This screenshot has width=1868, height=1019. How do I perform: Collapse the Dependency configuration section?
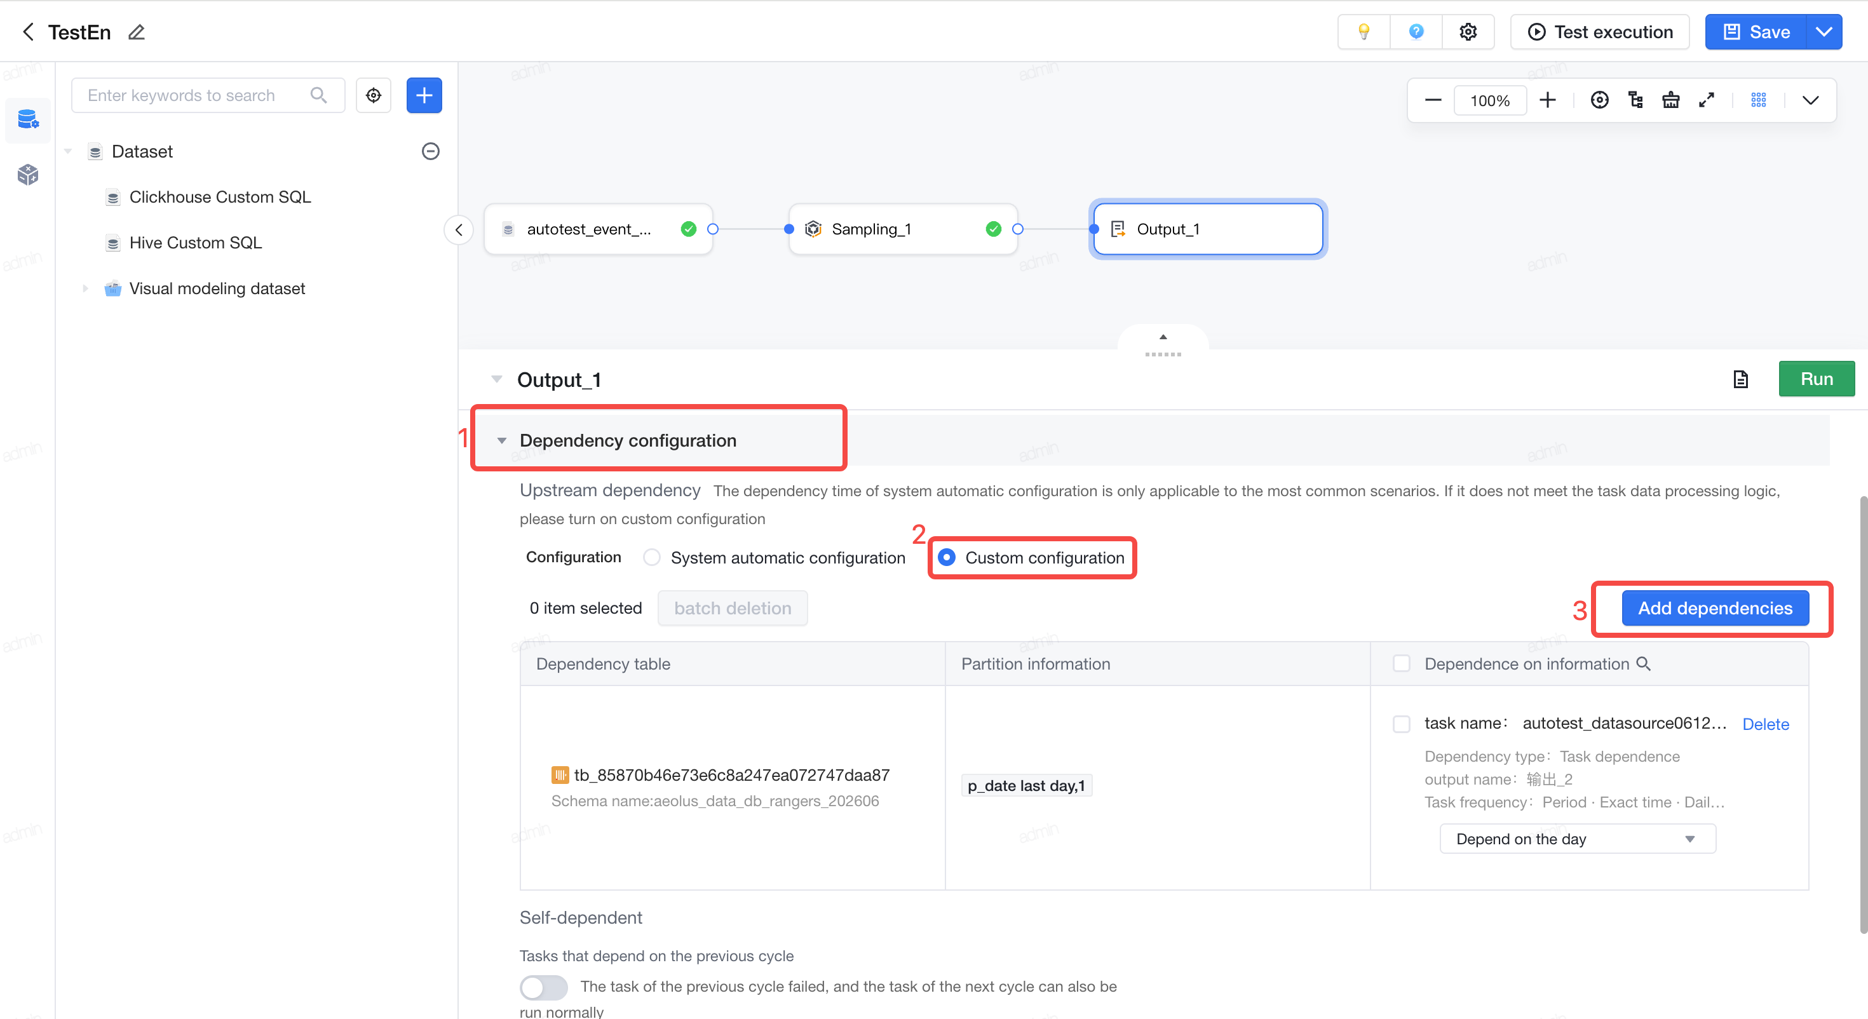pyautogui.click(x=501, y=440)
